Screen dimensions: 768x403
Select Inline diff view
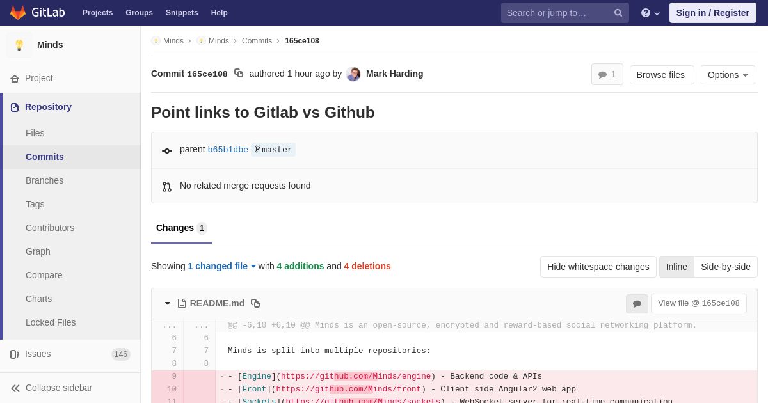click(x=676, y=267)
